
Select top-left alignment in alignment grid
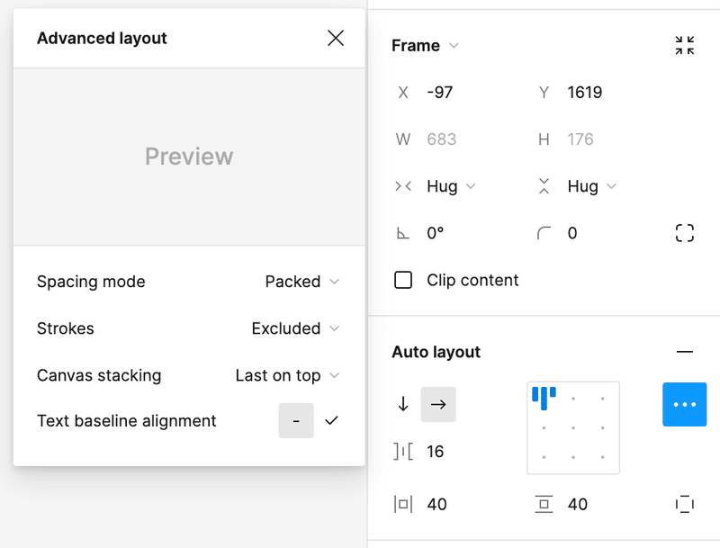click(x=544, y=399)
